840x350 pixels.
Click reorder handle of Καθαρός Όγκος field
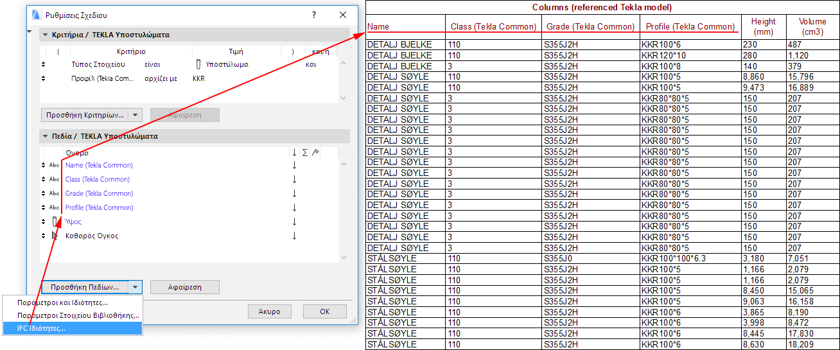point(43,236)
